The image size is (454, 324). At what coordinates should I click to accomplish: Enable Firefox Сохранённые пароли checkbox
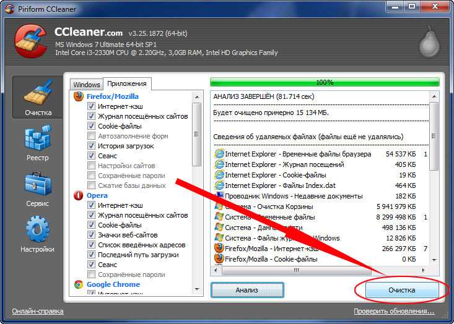(91, 176)
